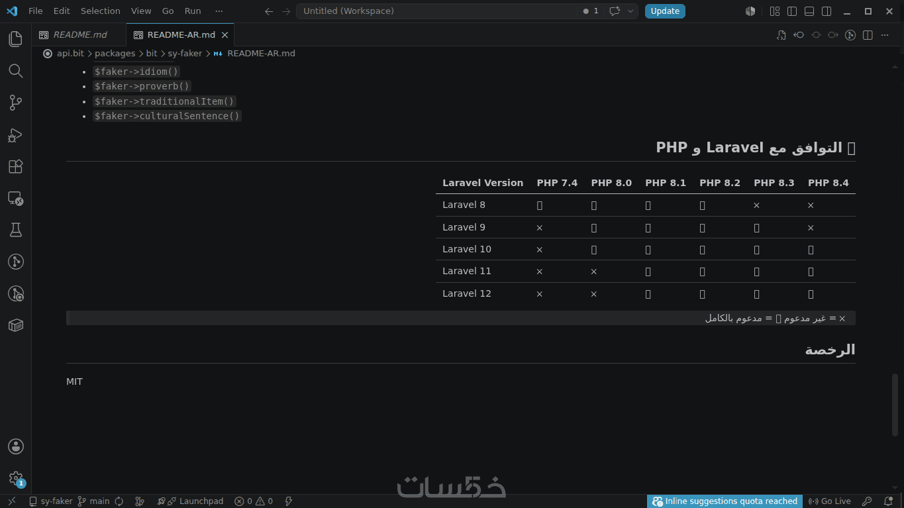
Task: Open the Run menu
Action: 193,11
